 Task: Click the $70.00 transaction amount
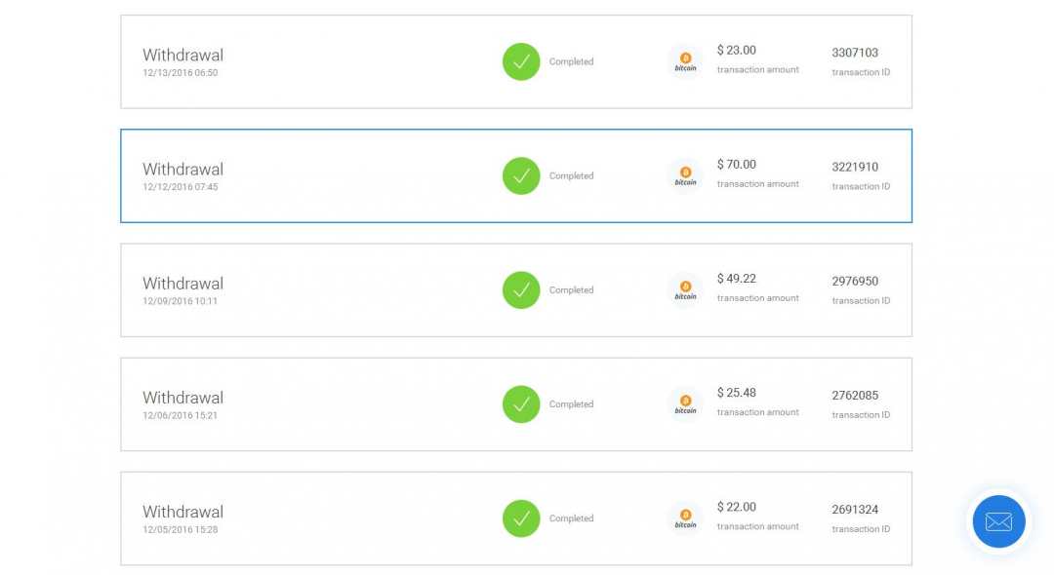[737, 165]
